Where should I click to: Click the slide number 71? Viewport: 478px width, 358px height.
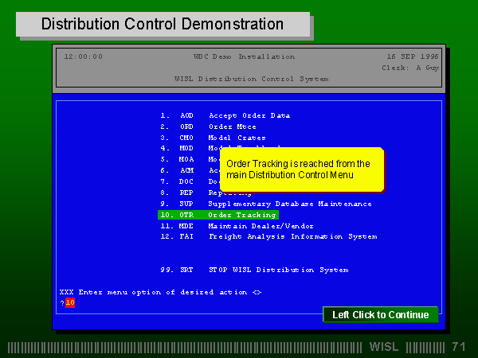(x=459, y=347)
